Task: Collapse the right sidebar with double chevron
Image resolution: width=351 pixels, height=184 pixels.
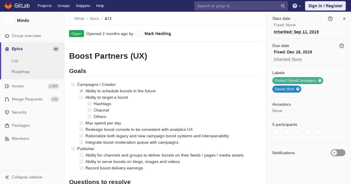Action: (344, 19)
